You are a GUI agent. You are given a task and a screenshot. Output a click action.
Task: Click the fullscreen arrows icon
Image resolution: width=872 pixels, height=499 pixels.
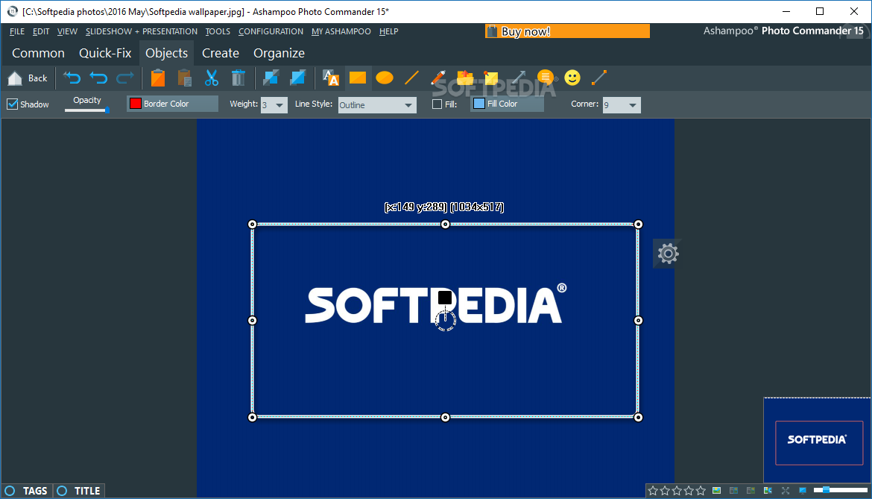(786, 491)
